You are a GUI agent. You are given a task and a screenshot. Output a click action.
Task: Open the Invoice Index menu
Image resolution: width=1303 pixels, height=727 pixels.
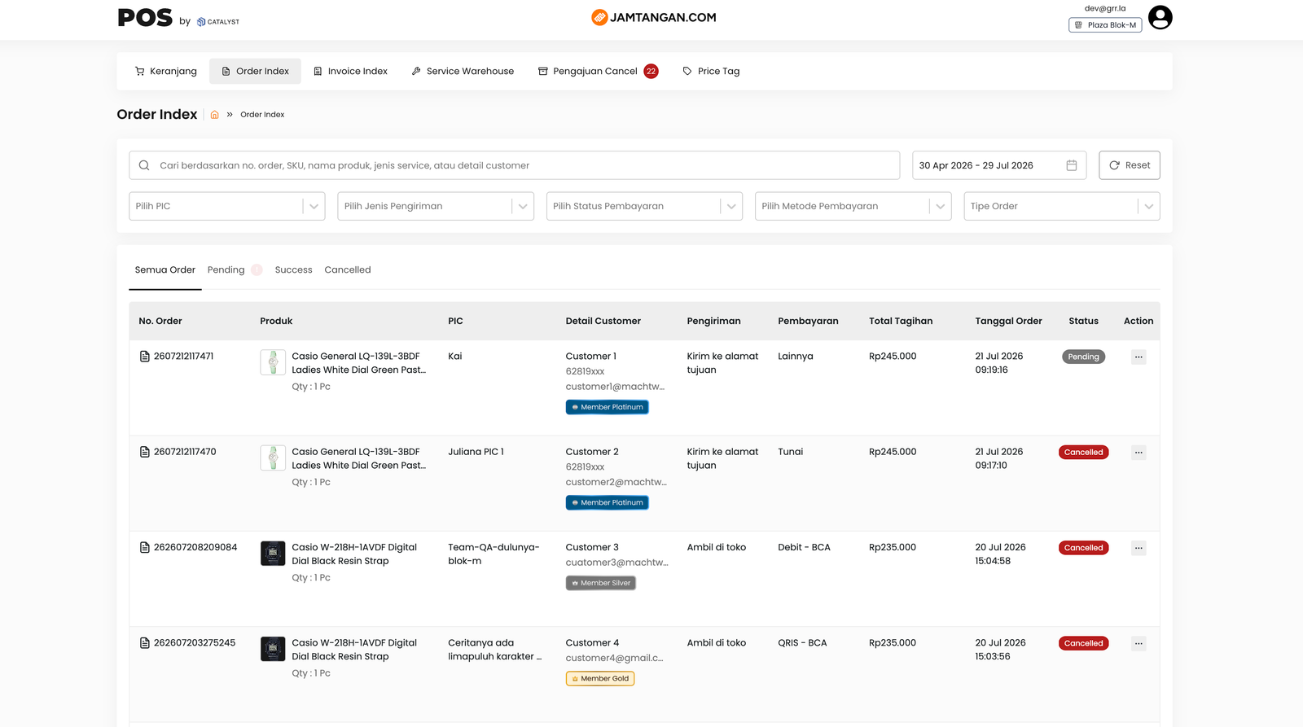coord(350,71)
